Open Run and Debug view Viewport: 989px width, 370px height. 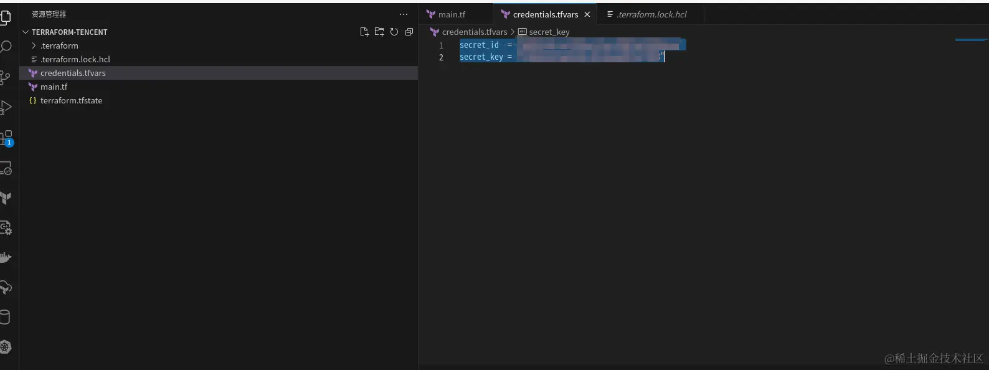[5, 107]
